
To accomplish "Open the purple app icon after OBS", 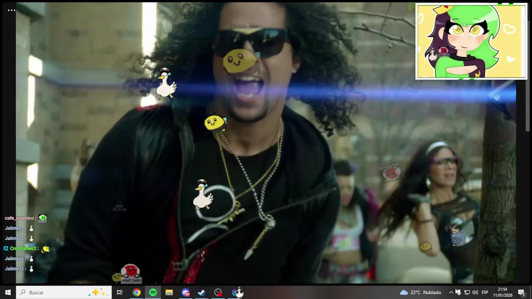I will tap(236, 292).
